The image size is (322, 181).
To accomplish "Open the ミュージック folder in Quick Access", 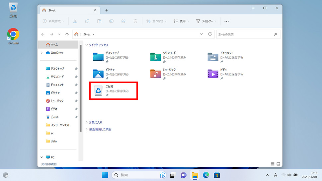I will click(x=168, y=74).
